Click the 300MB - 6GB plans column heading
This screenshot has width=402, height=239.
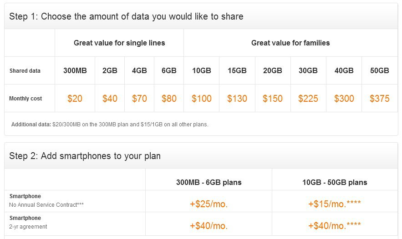click(x=209, y=183)
